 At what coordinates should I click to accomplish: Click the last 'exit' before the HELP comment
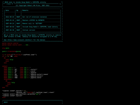(4, 97)
